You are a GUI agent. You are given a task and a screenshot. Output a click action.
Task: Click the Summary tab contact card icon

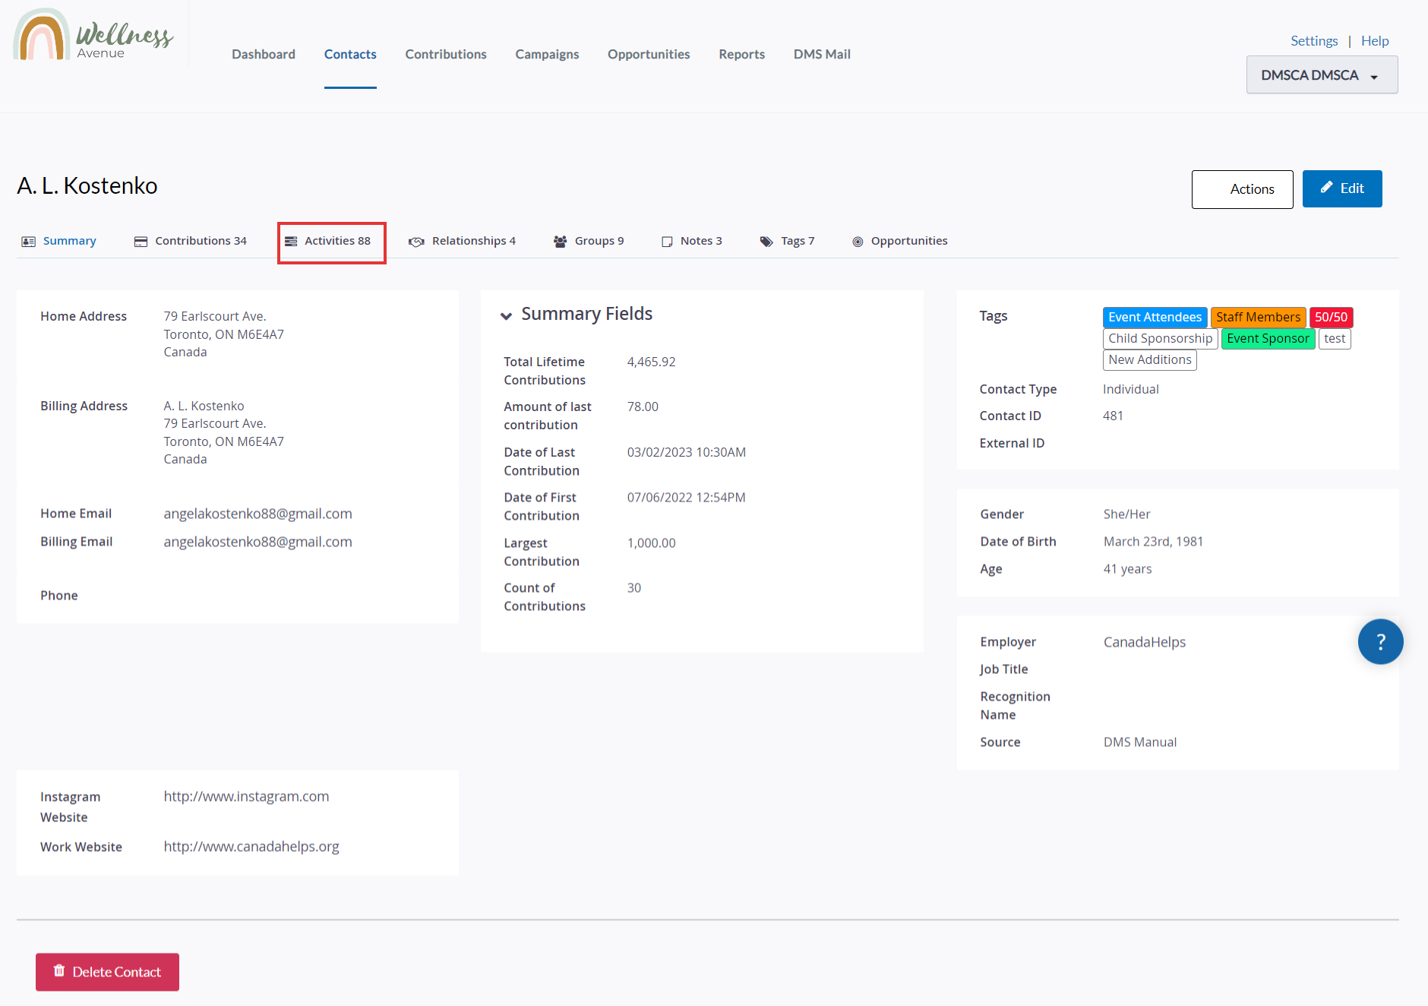click(x=29, y=242)
